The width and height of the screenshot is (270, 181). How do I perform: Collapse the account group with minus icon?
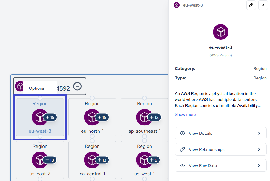tap(77, 86)
